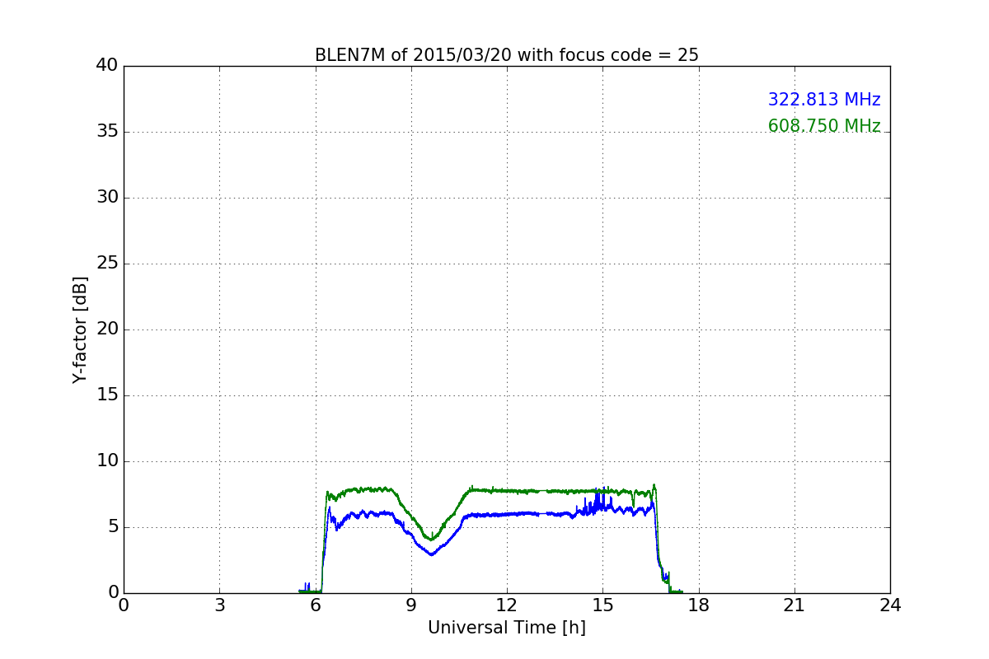Click the 'Universal Time [h]' axis label
The image size is (989, 659).
tap(506, 628)
